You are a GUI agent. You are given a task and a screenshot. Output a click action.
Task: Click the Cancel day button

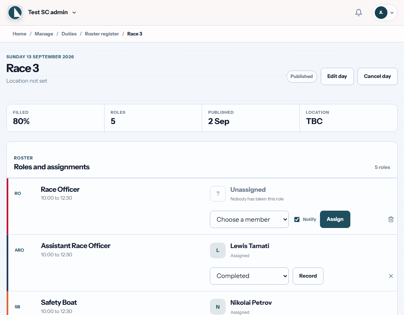[x=377, y=76]
